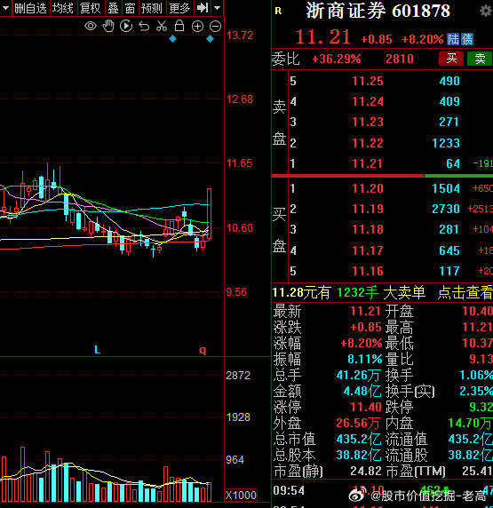
Task: Jump to end with arrow-bar icon
Action: click(x=203, y=8)
